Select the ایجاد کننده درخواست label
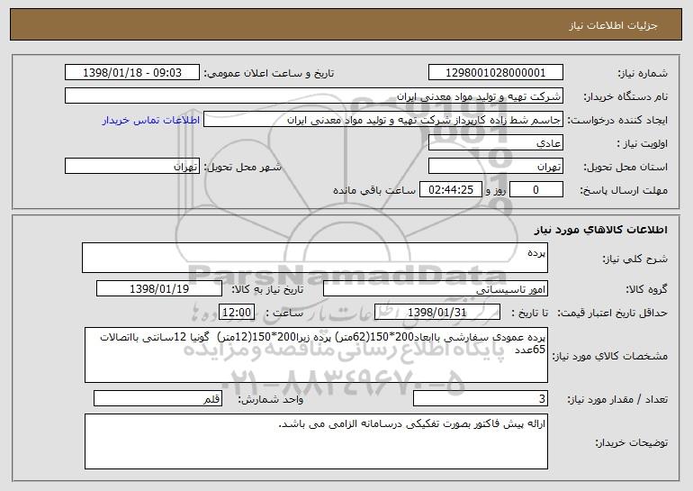 point(617,121)
